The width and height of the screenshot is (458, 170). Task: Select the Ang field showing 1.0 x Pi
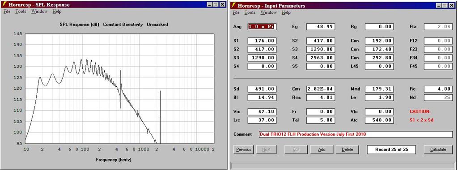click(x=262, y=26)
